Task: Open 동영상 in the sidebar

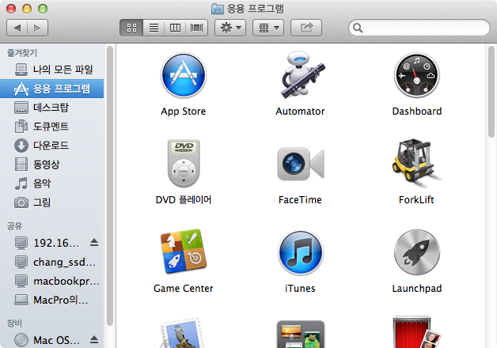Action: pos(52,165)
